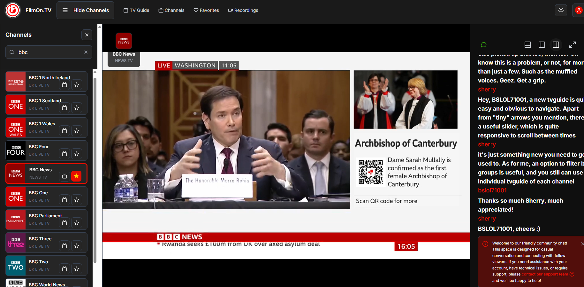The height and width of the screenshot is (287, 584).
Task: Add BBC One to favorites
Action: point(77,200)
